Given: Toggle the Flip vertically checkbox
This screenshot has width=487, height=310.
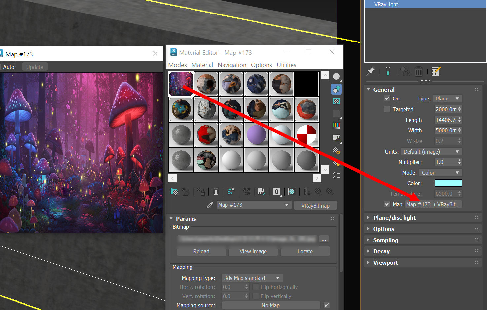Looking at the screenshot, I should click(255, 296).
